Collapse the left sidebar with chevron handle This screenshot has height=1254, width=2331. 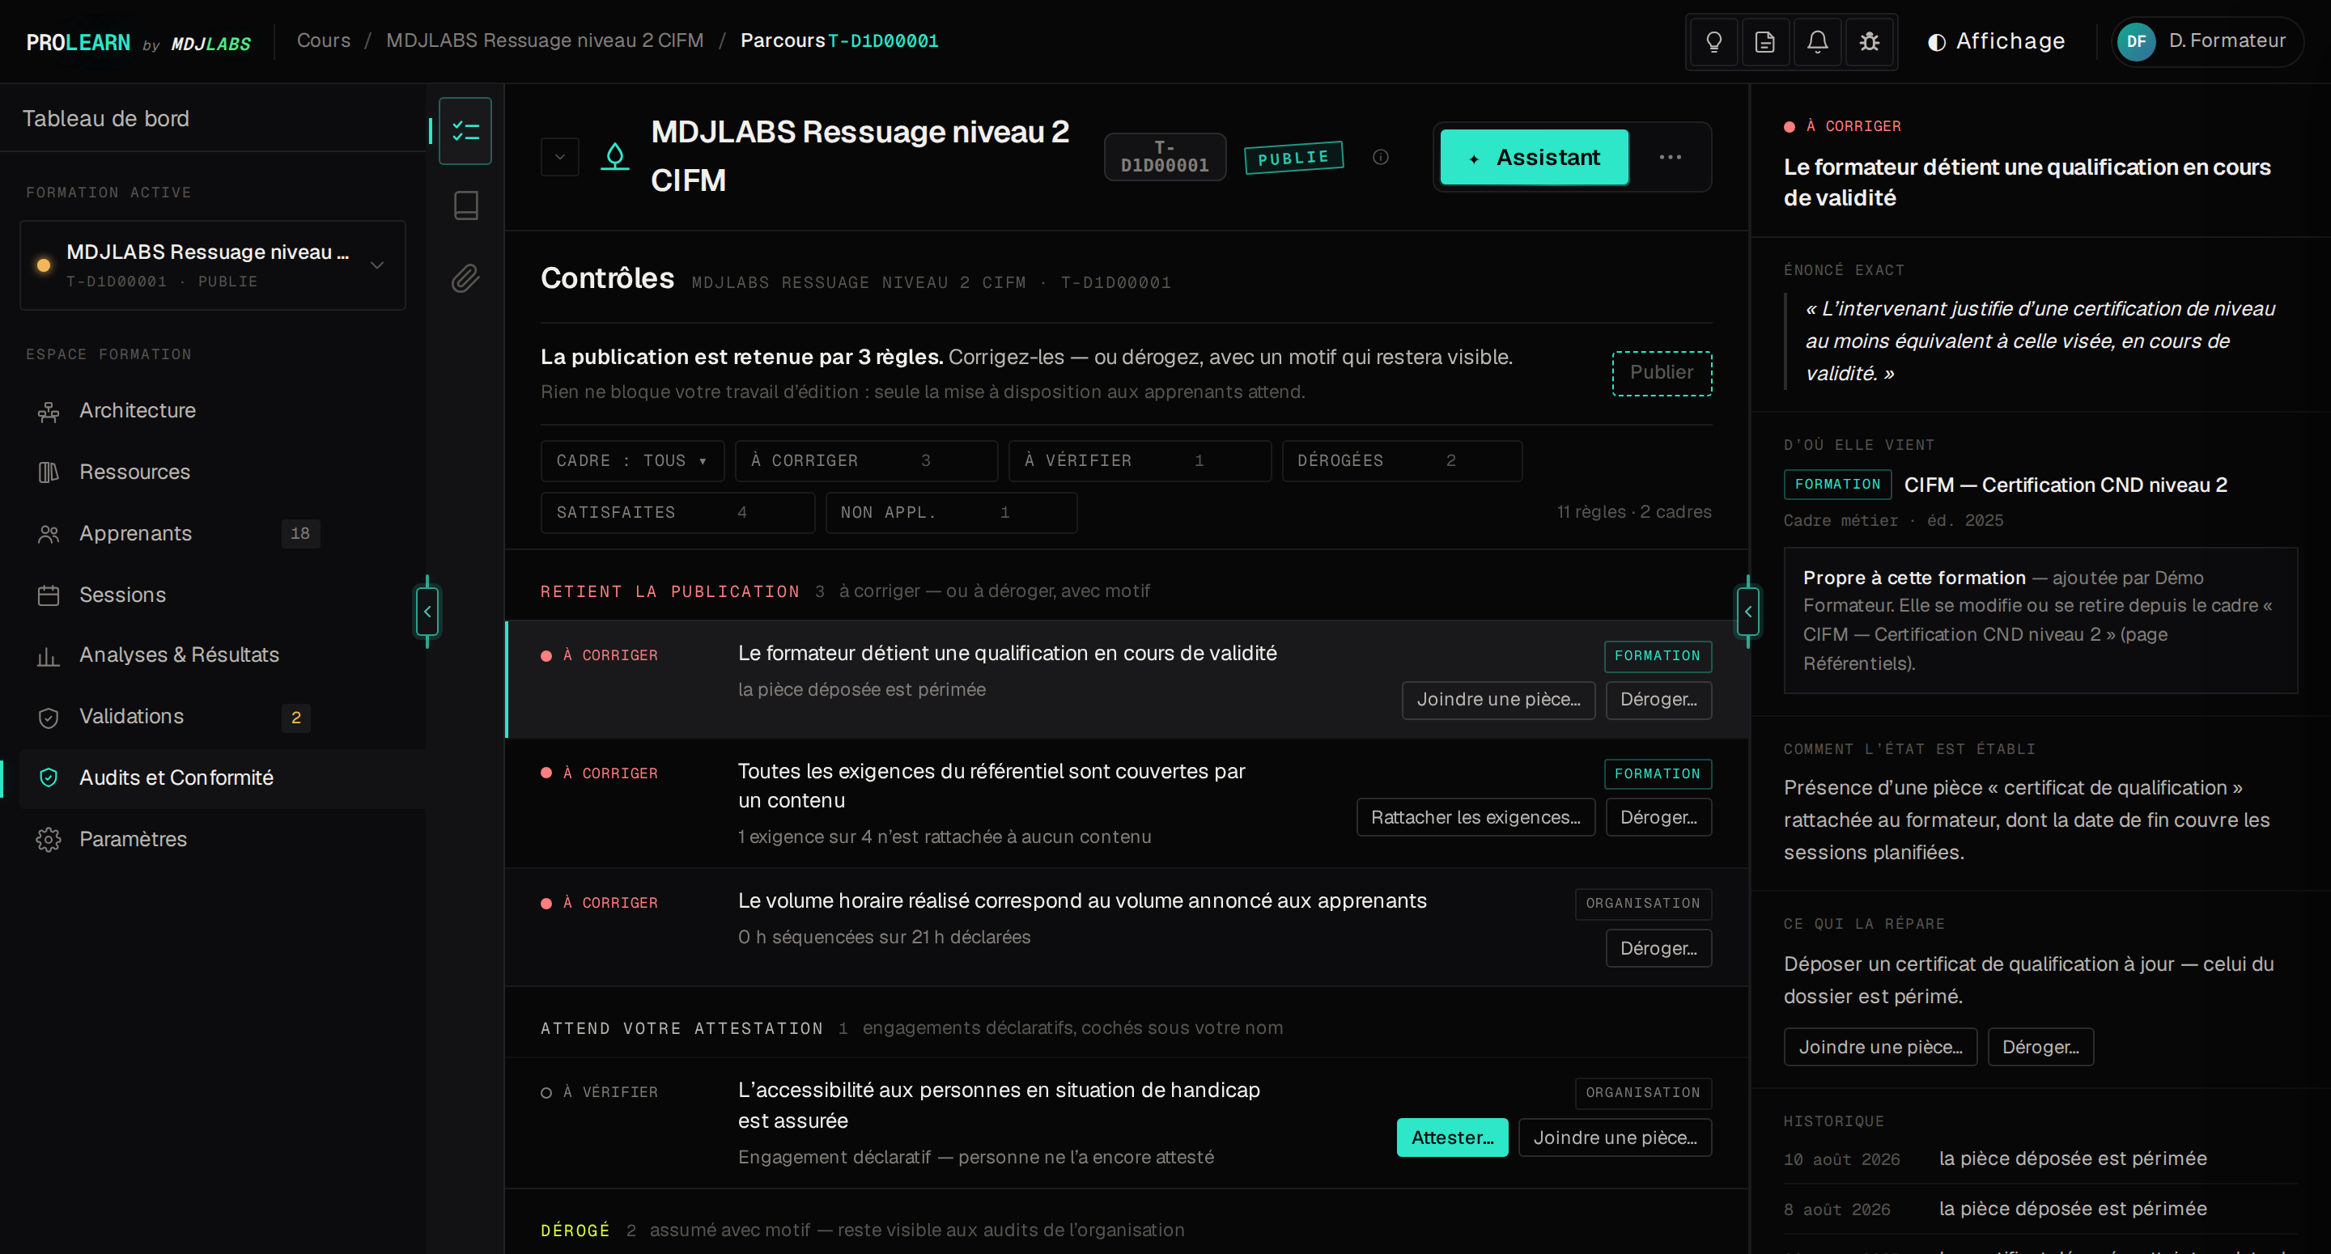[427, 612]
